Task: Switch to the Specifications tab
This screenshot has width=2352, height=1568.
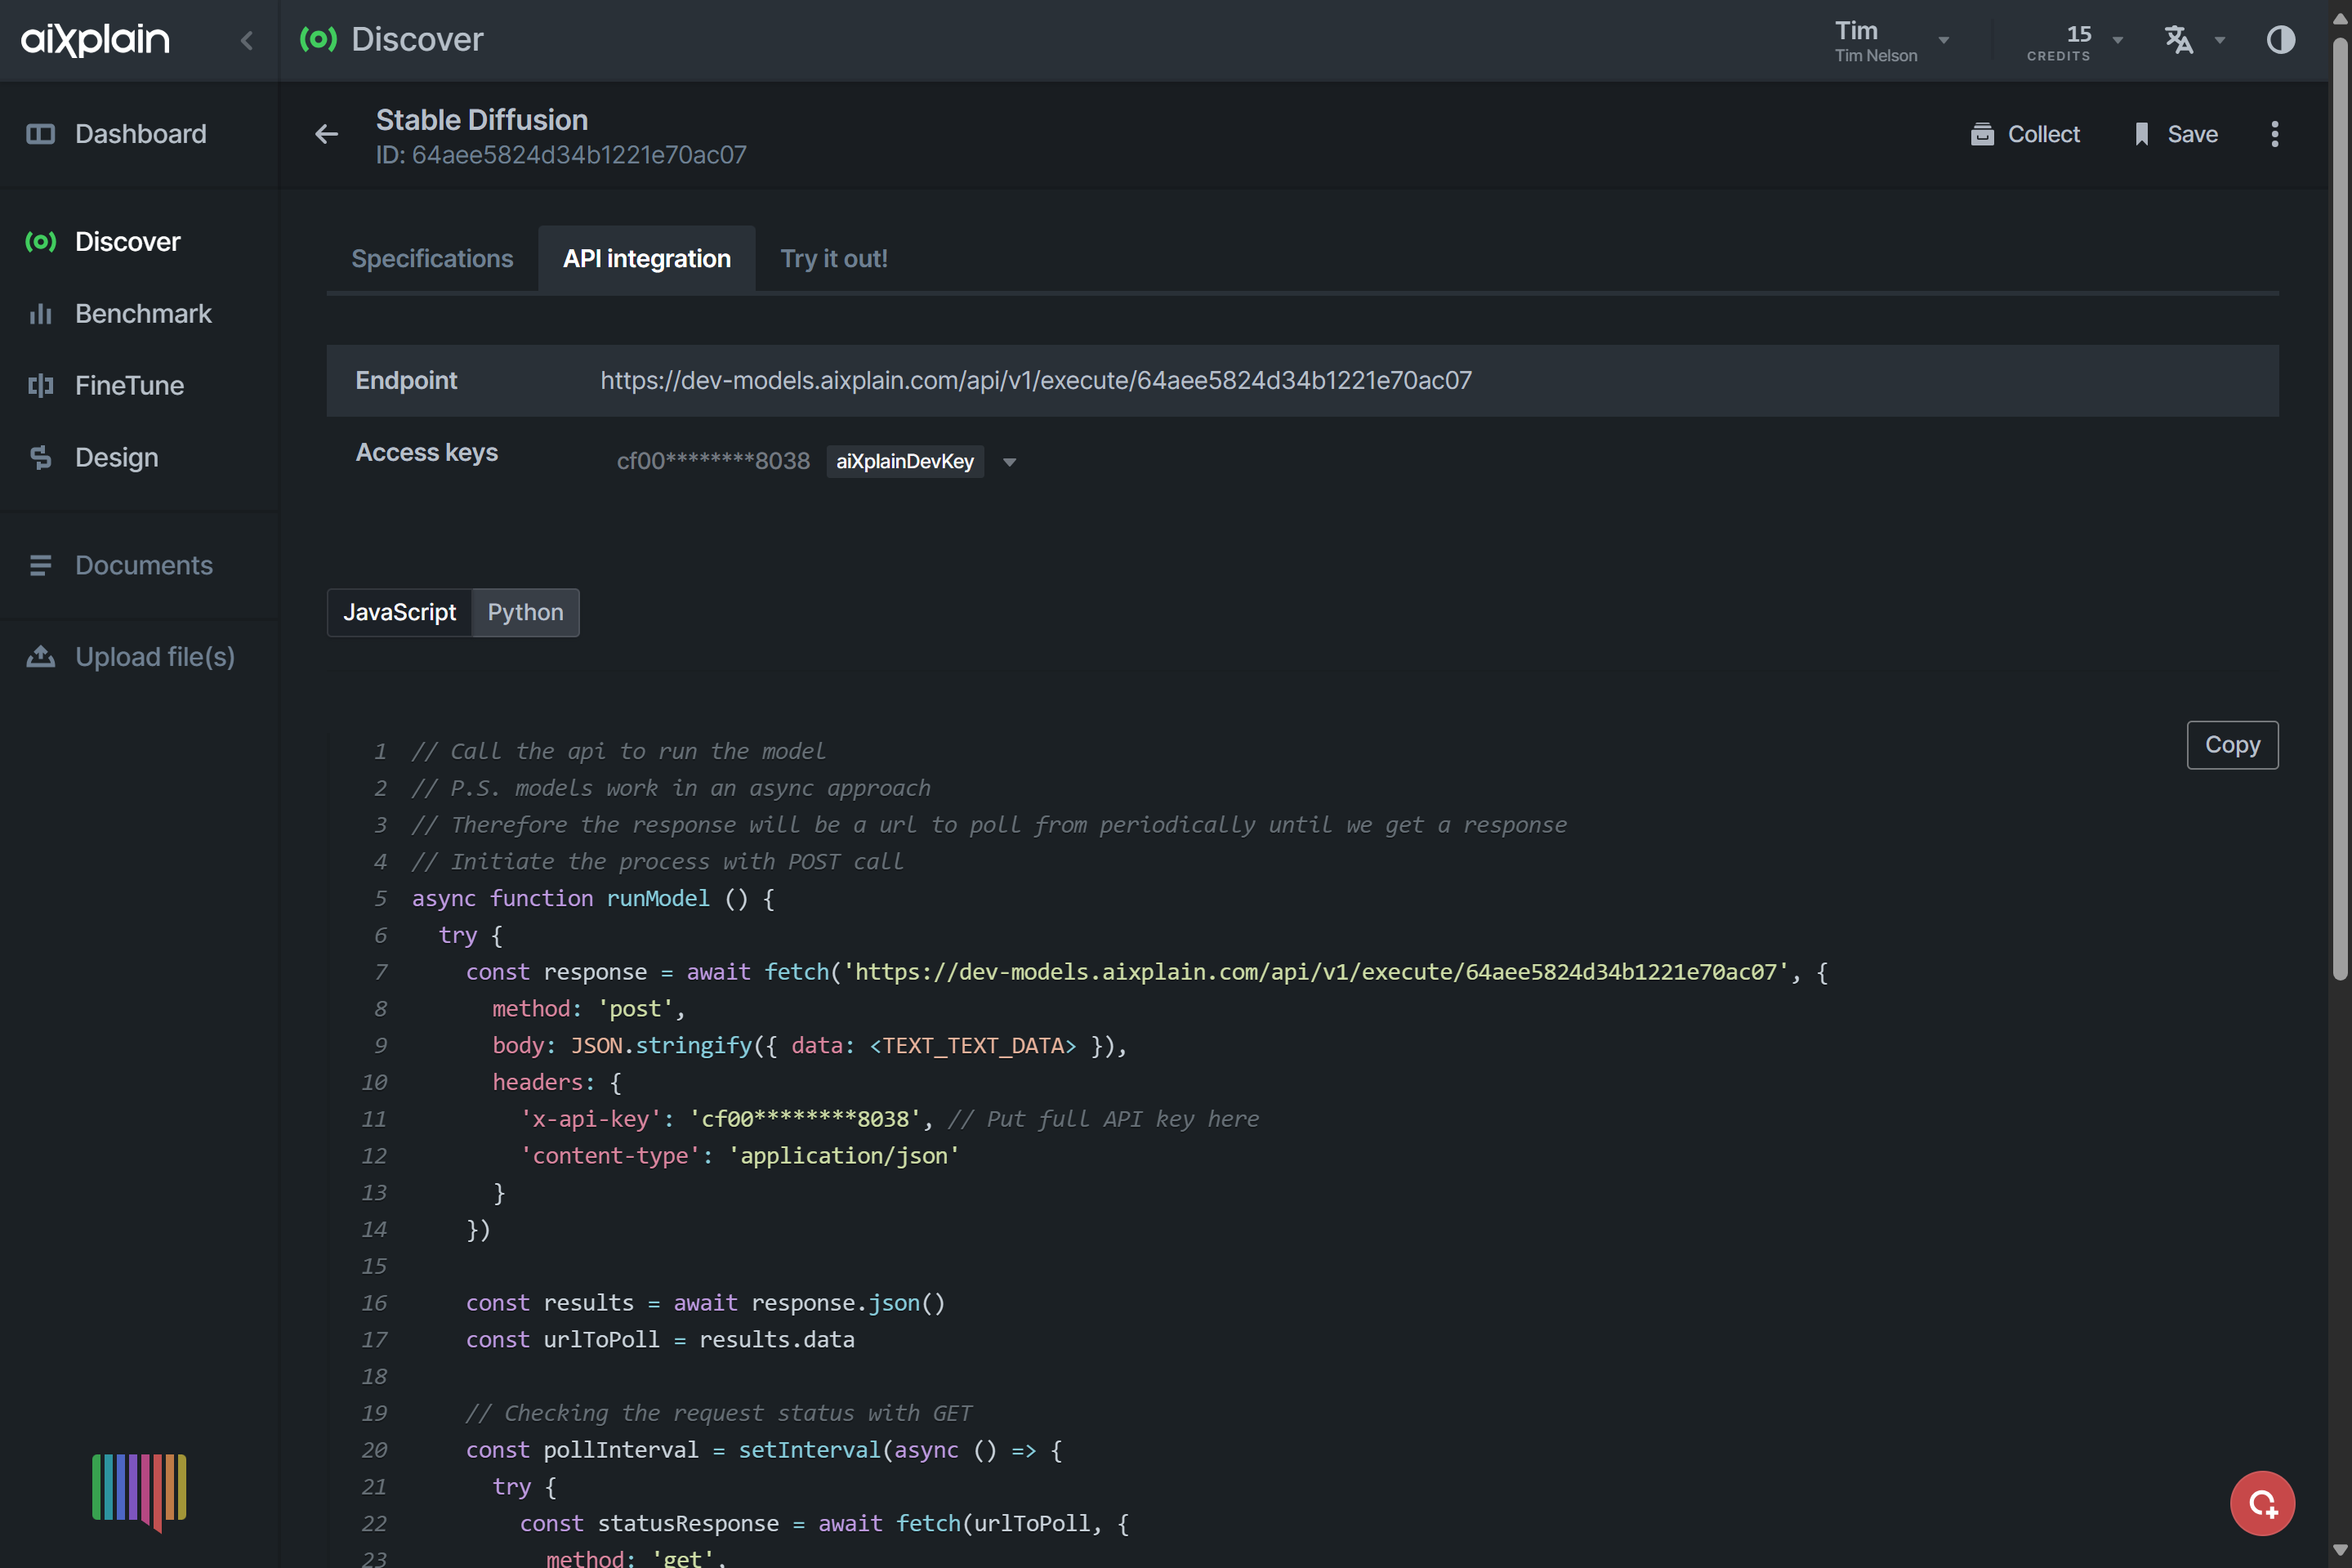Action: (x=432, y=259)
